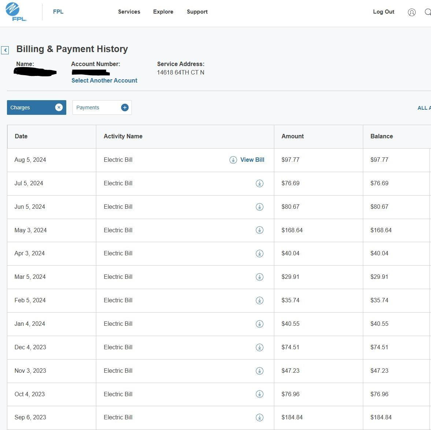Click the FPL text link in header
This screenshot has width=431, height=430.
[58, 12]
